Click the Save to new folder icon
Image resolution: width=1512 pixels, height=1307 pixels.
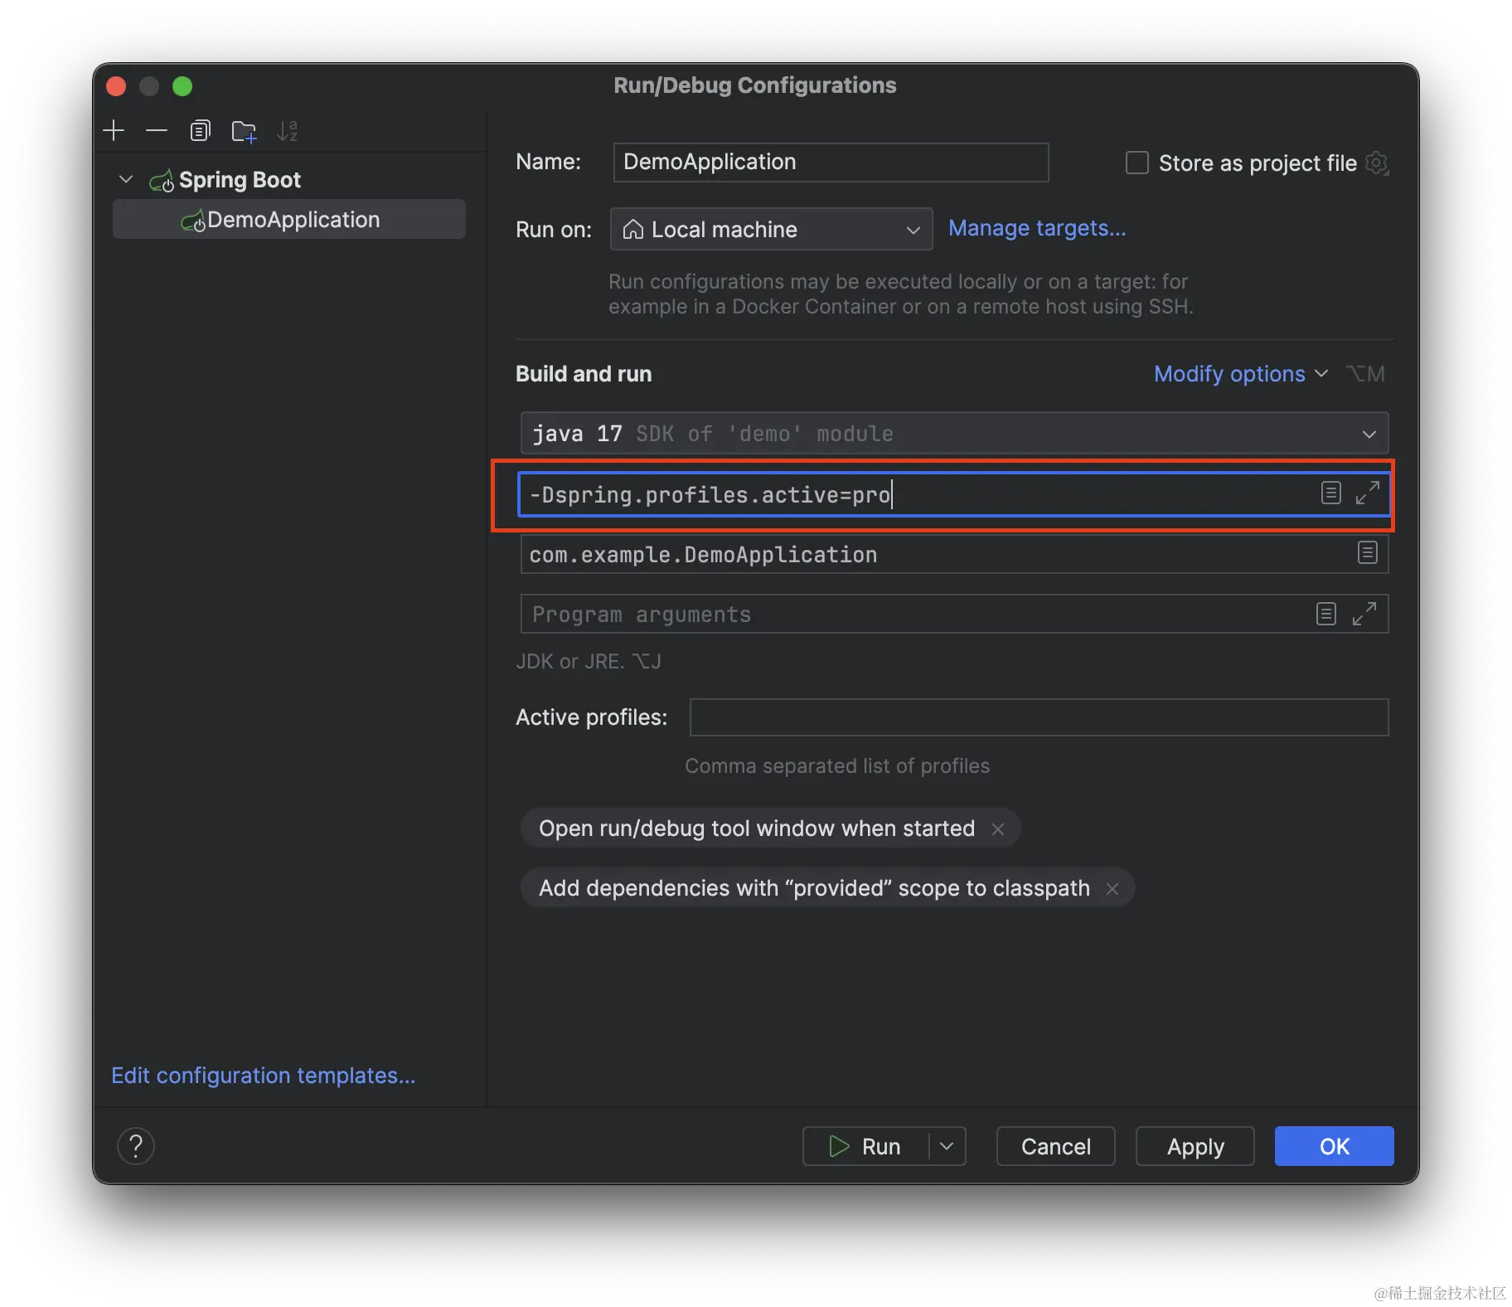(244, 131)
